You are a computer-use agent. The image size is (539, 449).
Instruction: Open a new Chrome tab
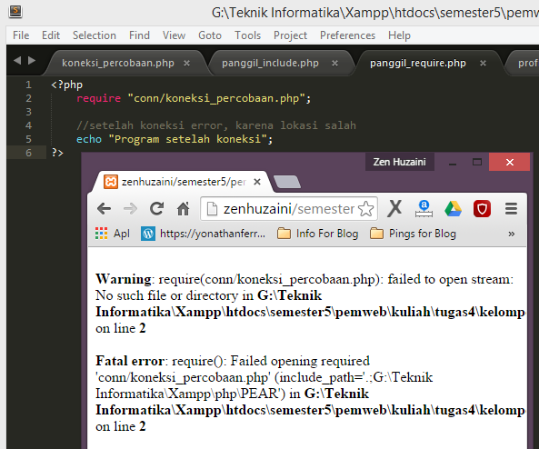[287, 182]
